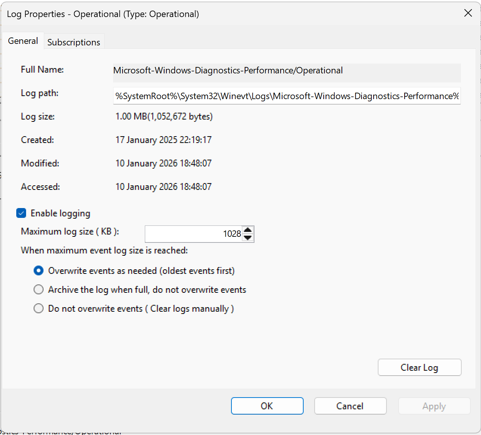Select overwrite events as needed option

[39, 270]
